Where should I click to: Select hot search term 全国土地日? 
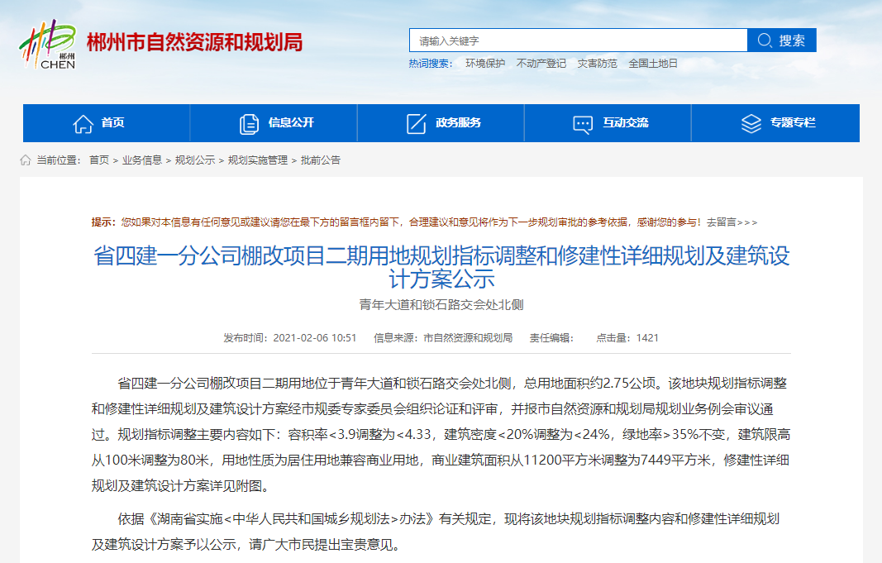653,64
